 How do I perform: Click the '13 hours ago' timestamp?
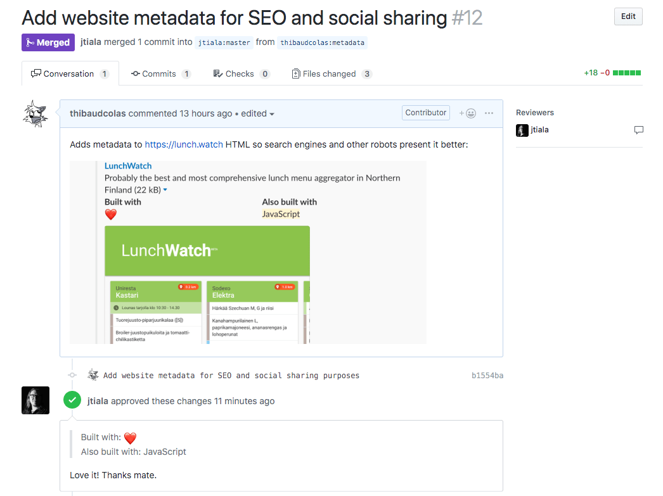[206, 113]
